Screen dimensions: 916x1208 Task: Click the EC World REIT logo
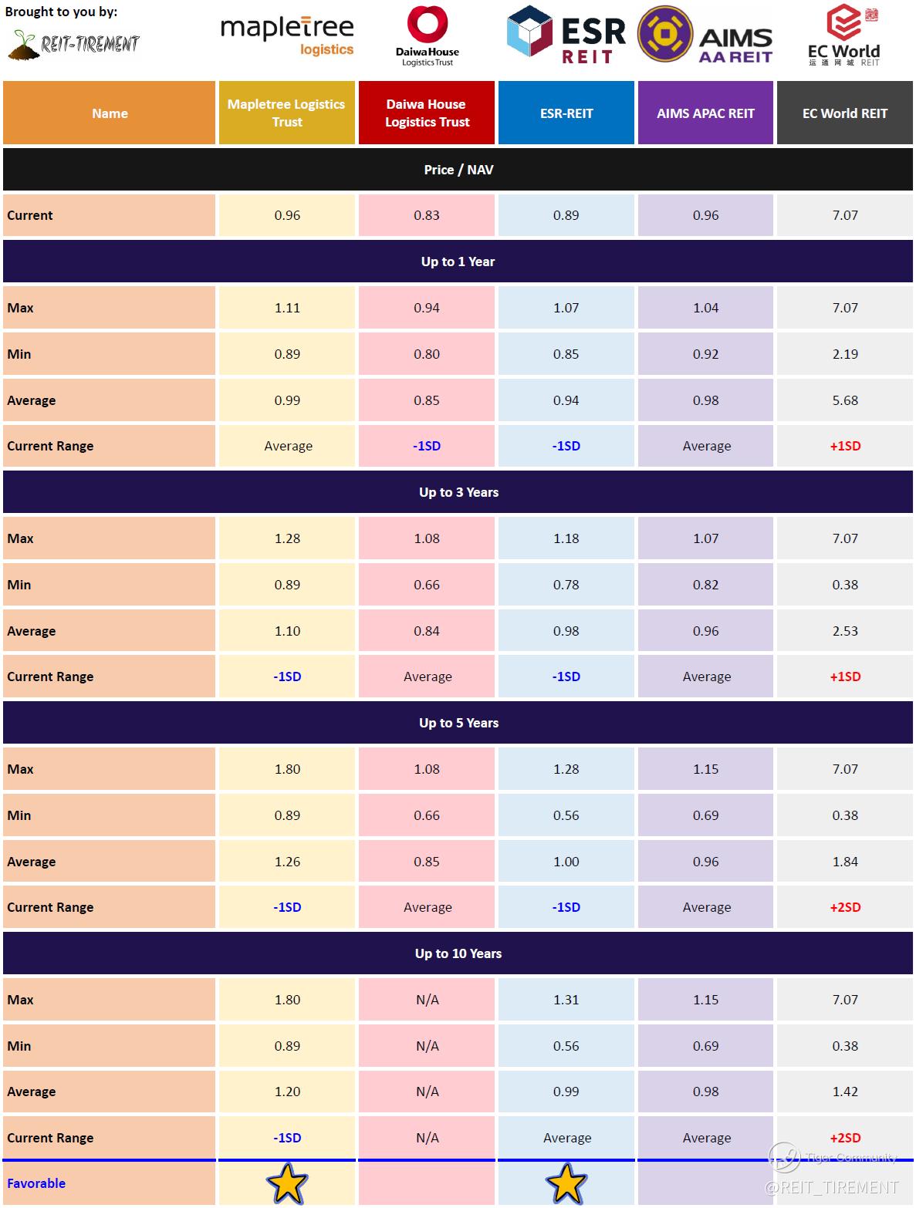pos(843,35)
